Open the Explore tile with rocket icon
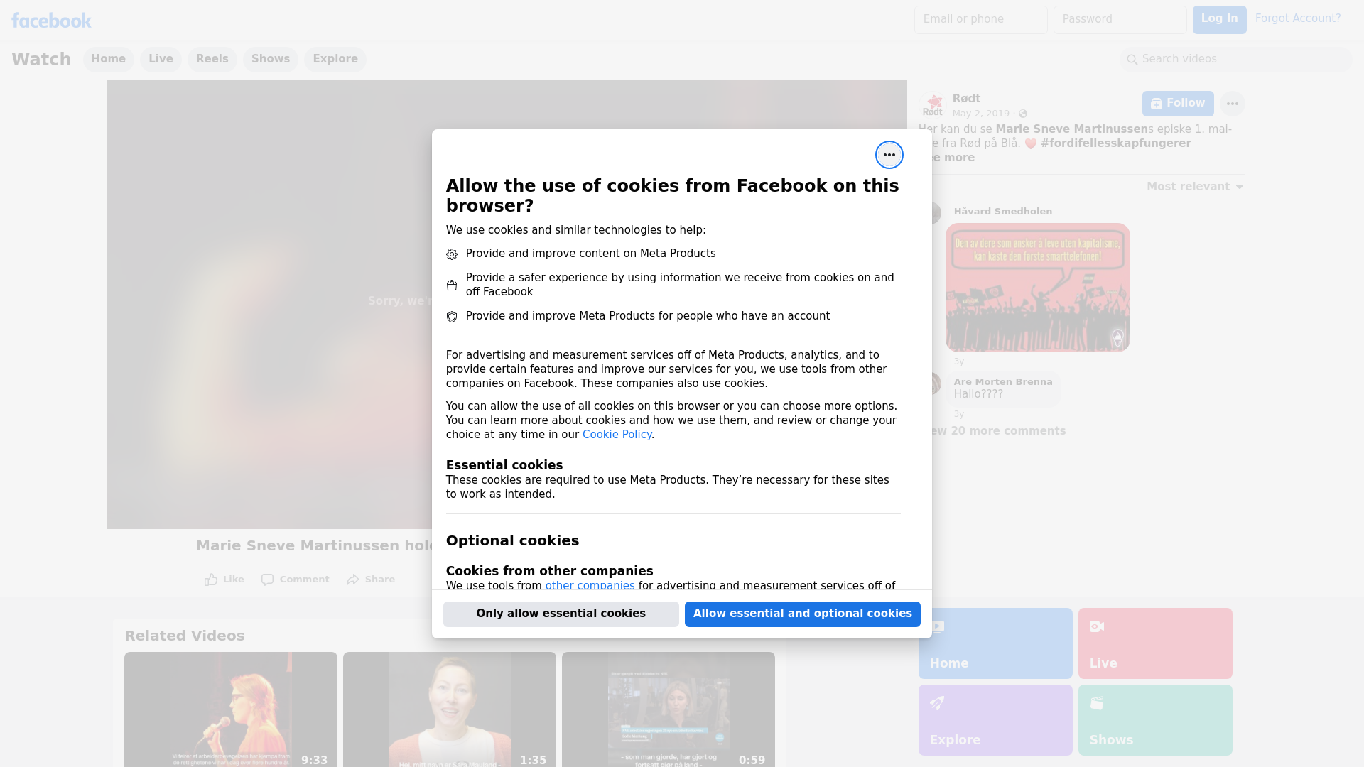The width and height of the screenshot is (1364, 767). 995,720
